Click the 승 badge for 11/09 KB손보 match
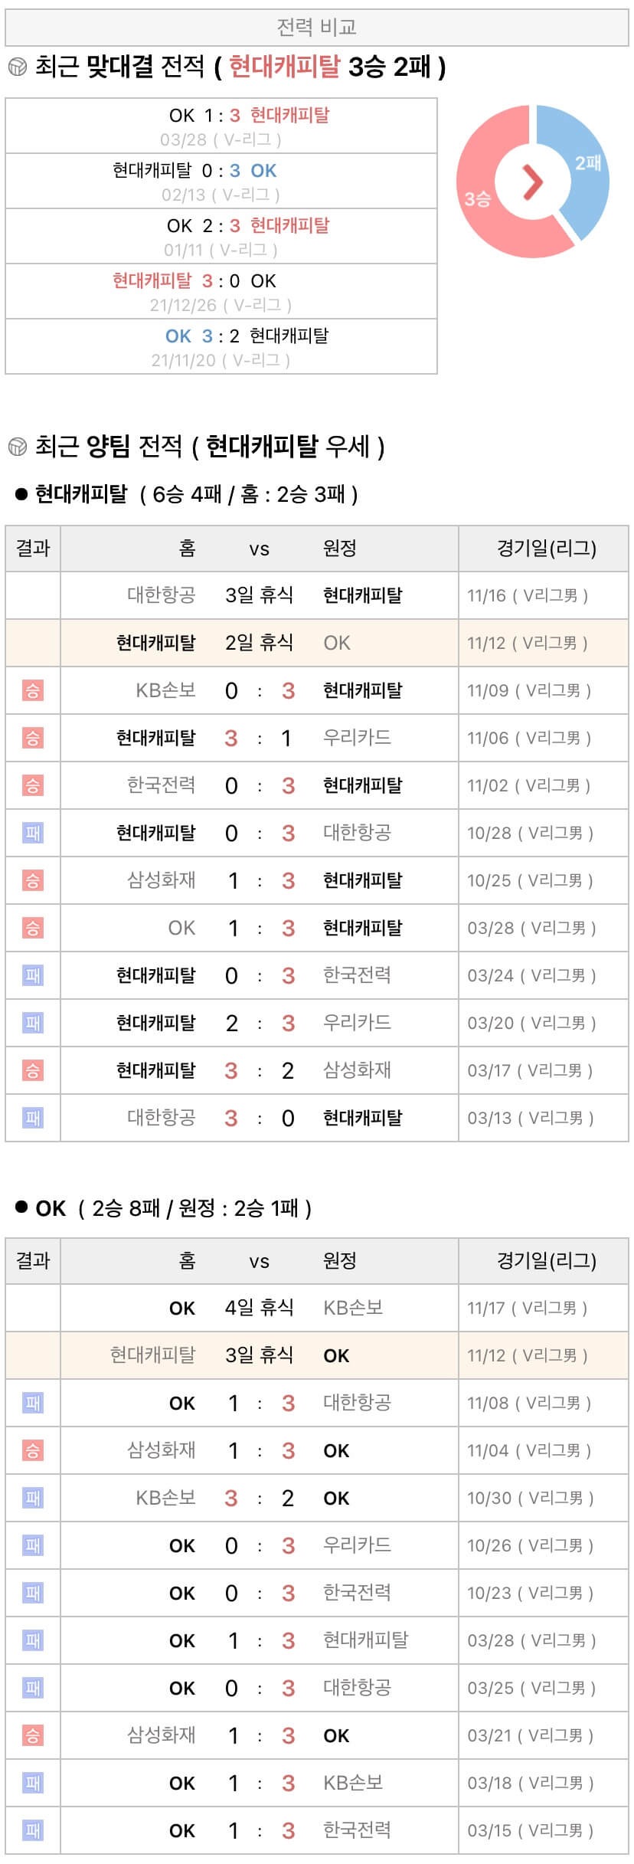The width and height of the screenshot is (634, 1864). point(32,691)
